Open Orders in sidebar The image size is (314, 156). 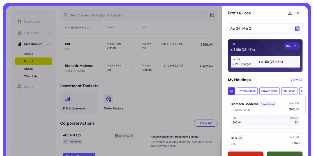(x=28, y=69)
